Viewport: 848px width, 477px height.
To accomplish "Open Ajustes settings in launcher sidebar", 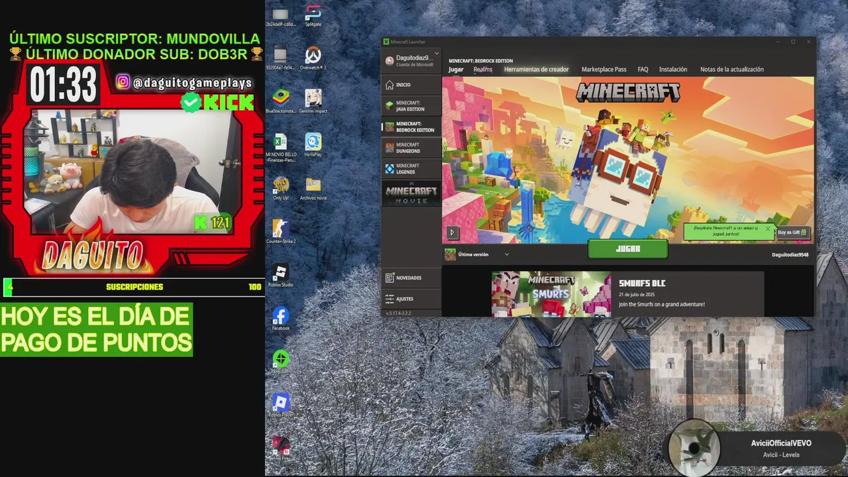I will pyautogui.click(x=411, y=299).
